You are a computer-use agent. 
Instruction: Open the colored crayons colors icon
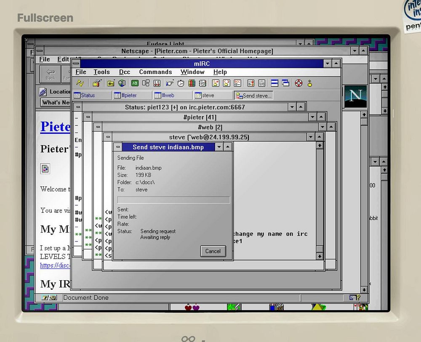click(x=192, y=83)
